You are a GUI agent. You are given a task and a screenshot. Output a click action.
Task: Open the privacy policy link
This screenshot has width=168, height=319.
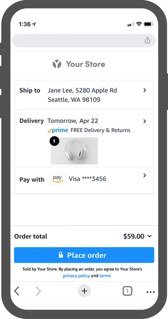tap(76, 276)
